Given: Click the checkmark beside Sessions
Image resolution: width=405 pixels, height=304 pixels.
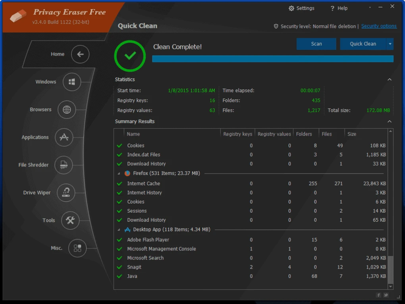Looking at the screenshot, I should coord(120,211).
